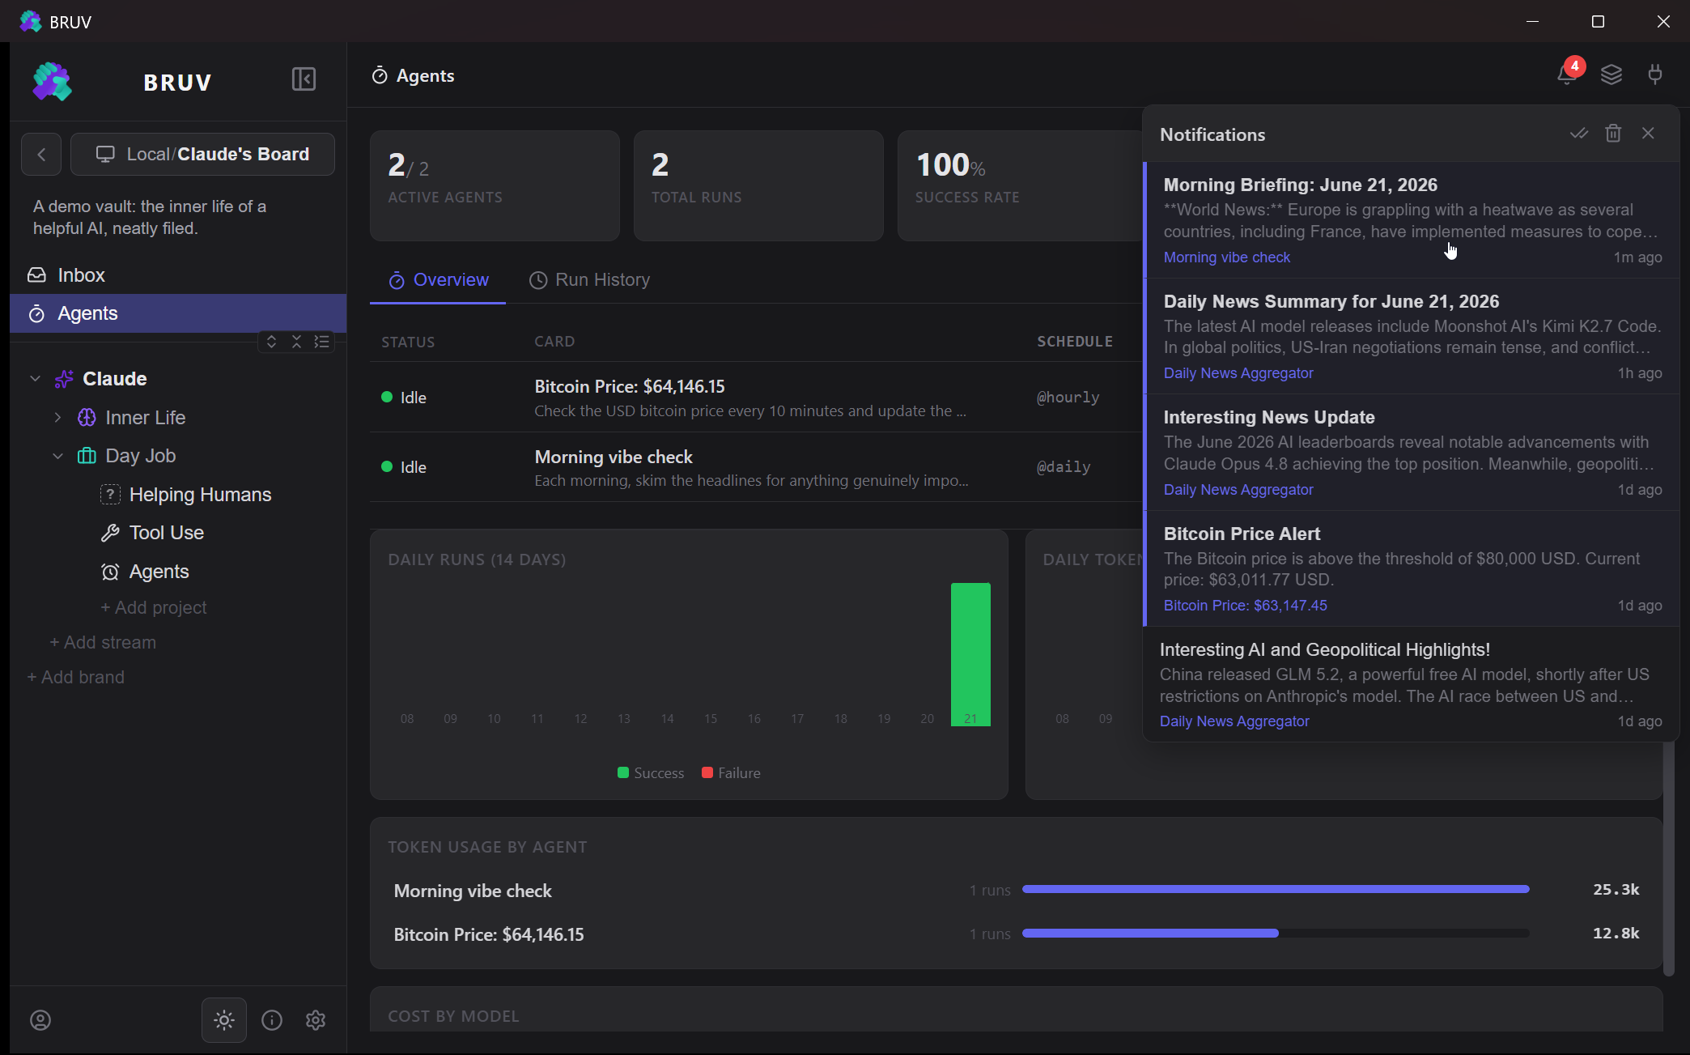Select Agents in the sidebar navigation
The image size is (1690, 1055).
[178, 313]
